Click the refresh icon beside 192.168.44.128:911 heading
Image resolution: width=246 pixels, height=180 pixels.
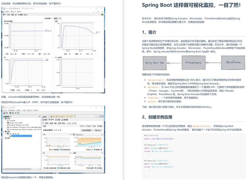click(x=43, y=123)
